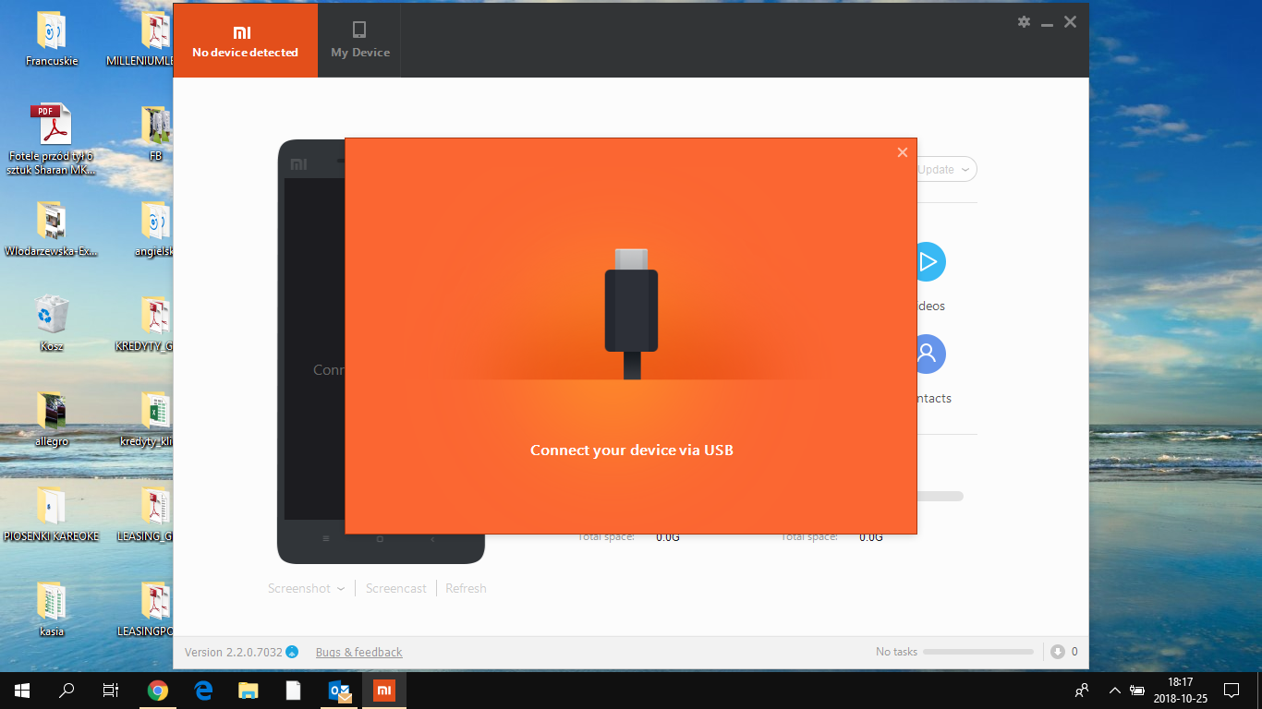Open the Contacts person icon
This screenshot has height=709, width=1262.
pos(928,354)
